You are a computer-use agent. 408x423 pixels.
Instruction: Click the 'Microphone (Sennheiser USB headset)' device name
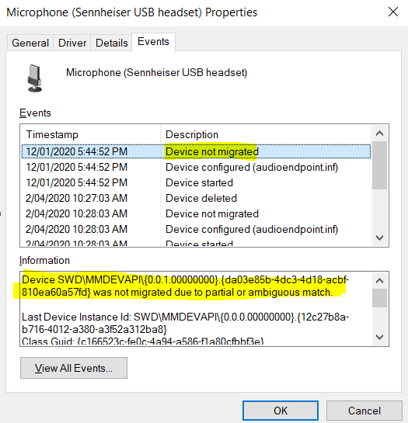[x=156, y=72]
